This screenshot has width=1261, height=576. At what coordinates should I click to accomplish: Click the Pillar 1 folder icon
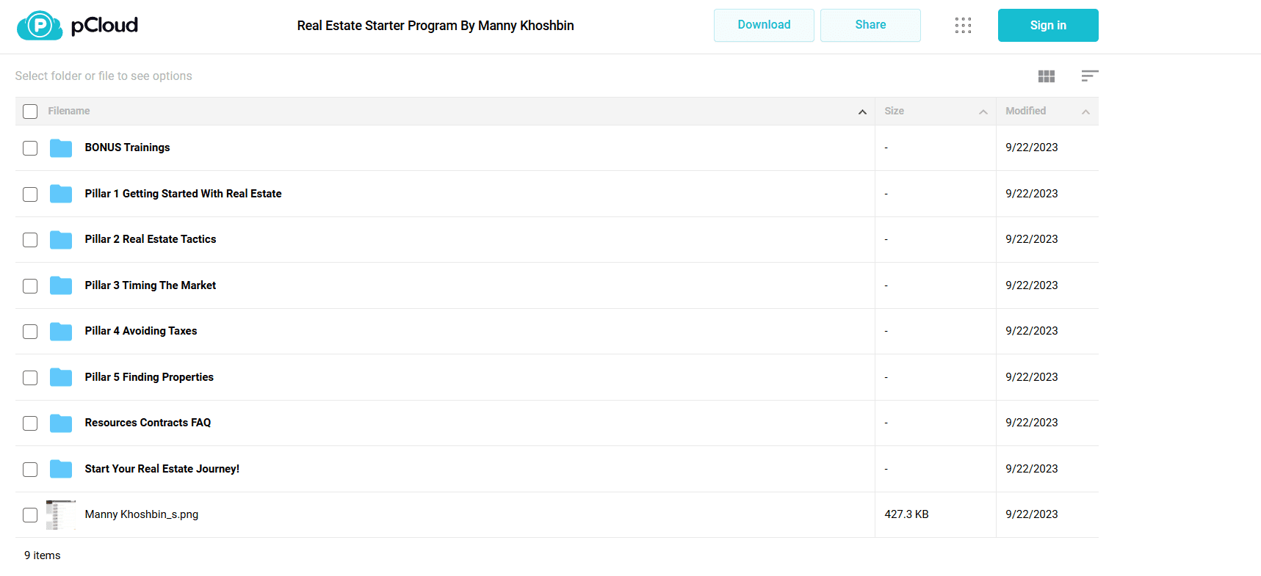[x=61, y=194]
